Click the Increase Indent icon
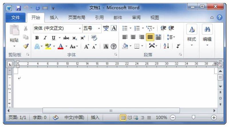Viewport: 229px width, 127px height. click(171, 28)
